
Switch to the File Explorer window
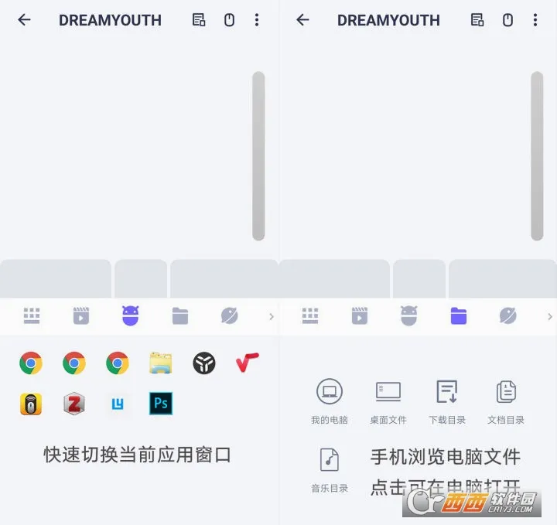pos(161,363)
